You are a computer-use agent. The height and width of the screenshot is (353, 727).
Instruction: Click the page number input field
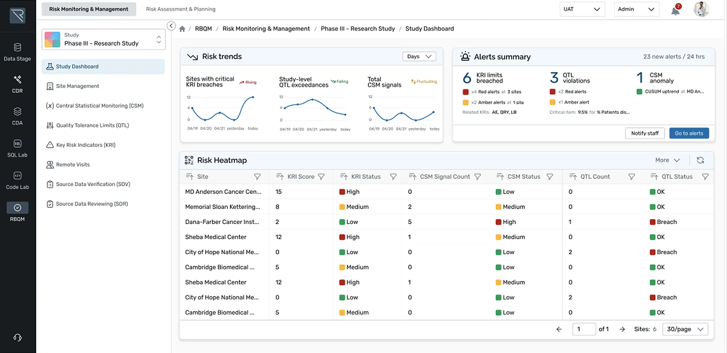click(584, 329)
